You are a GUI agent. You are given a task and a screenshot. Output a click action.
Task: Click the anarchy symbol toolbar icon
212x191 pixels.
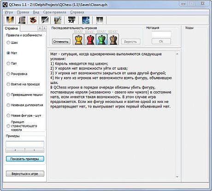coord(71,20)
